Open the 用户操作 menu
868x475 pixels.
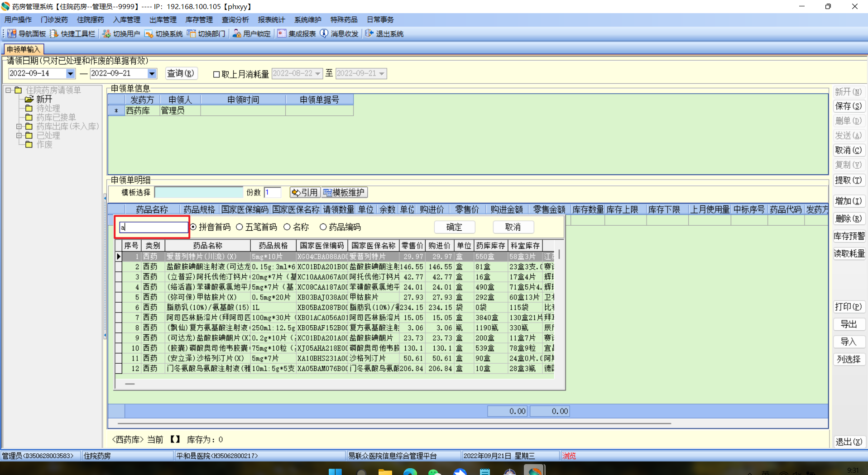(18, 19)
